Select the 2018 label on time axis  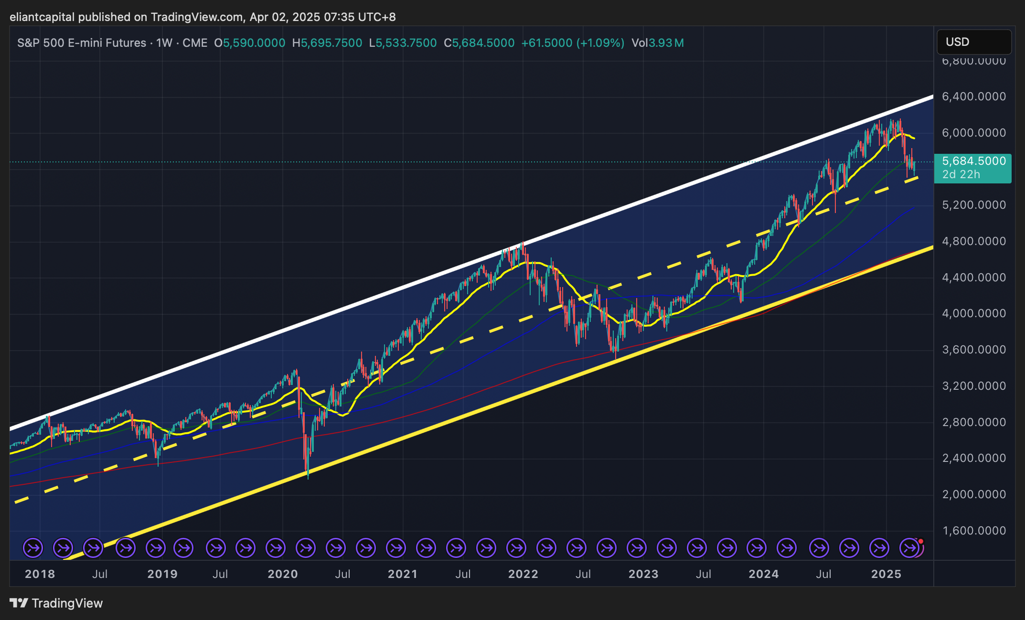tap(40, 574)
